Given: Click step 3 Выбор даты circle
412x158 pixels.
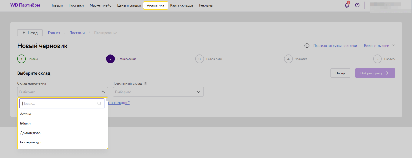Looking at the screenshot, I should [x=199, y=59].
